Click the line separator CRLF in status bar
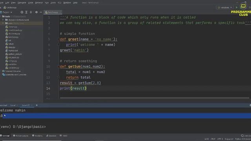The height and width of the screenshot is (141, 251). (213, 139)
